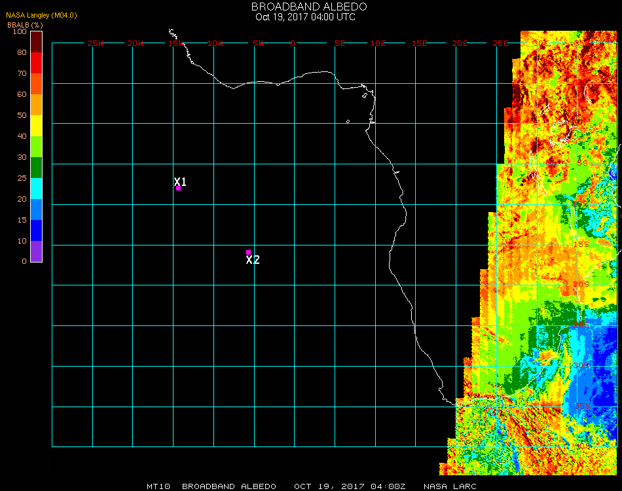Click the colorbar value label 60
The height and width of the screenshot is (491, 622).
[22, 94]
